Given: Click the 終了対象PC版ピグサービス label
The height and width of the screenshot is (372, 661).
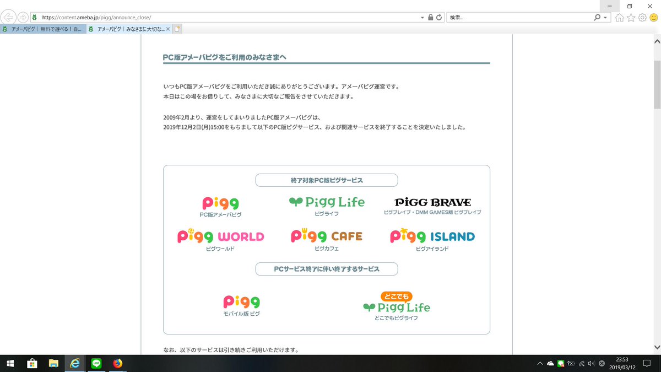Looking at the screenshot, I should [327, 180].
